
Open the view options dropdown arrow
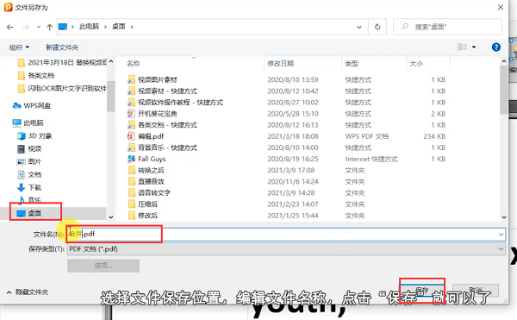474,47
